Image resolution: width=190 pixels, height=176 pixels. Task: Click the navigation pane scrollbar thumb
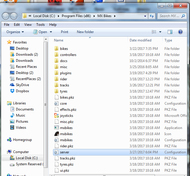click(46, 105)
